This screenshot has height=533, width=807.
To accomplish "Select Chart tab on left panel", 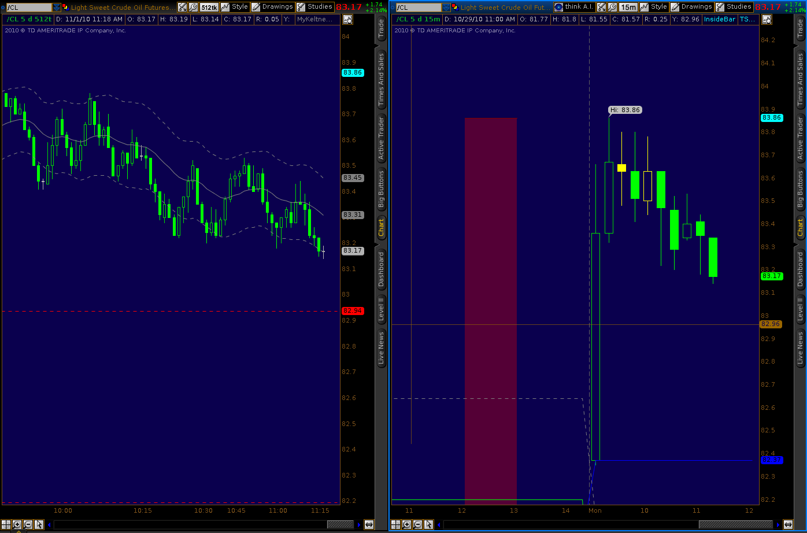I will pos(381,228).
